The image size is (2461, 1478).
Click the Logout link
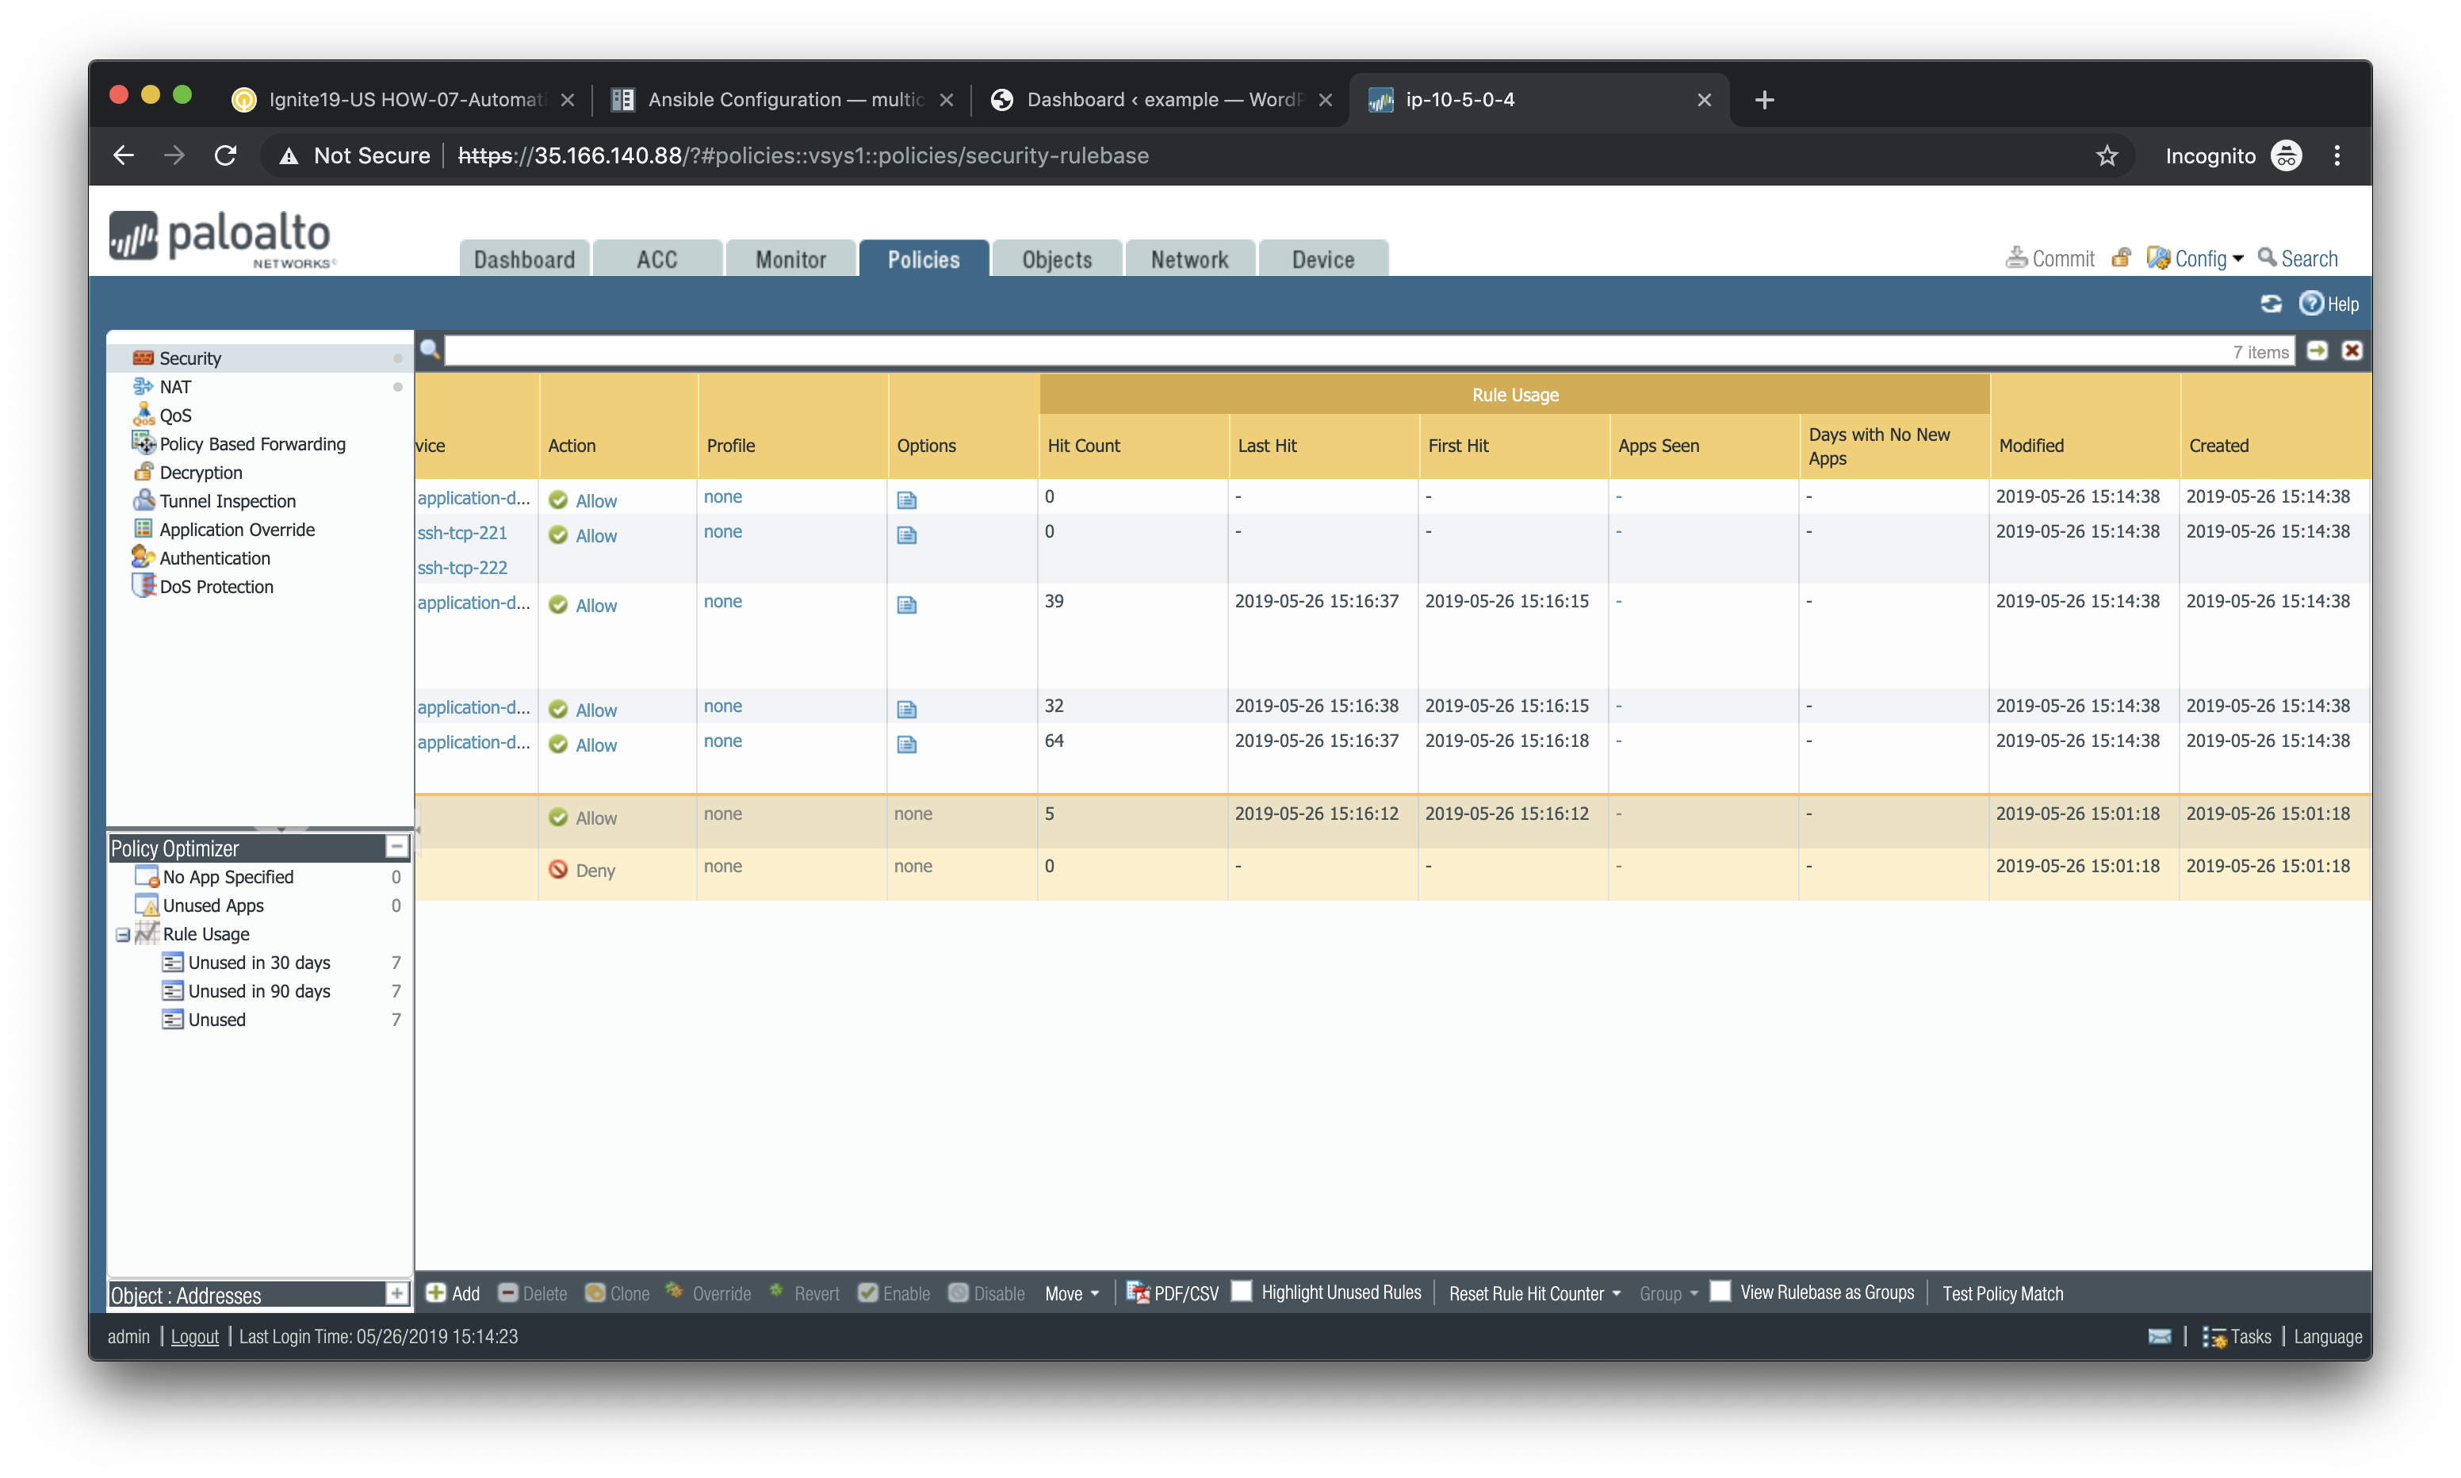(x=194, y=1337)
